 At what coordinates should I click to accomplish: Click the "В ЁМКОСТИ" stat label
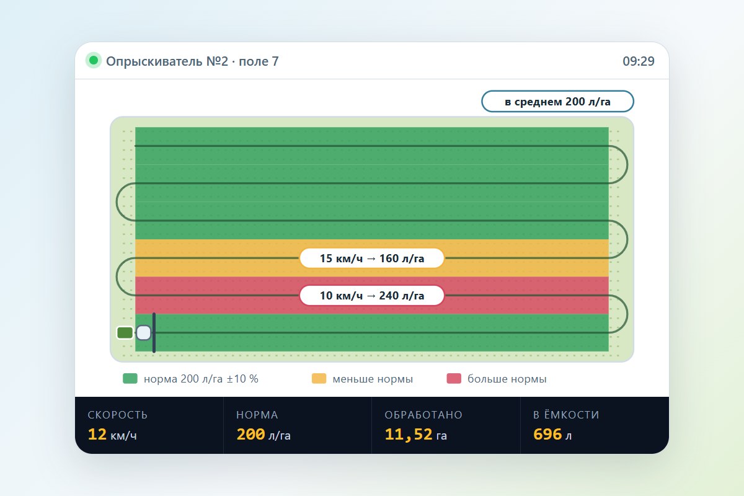(566, 415)
